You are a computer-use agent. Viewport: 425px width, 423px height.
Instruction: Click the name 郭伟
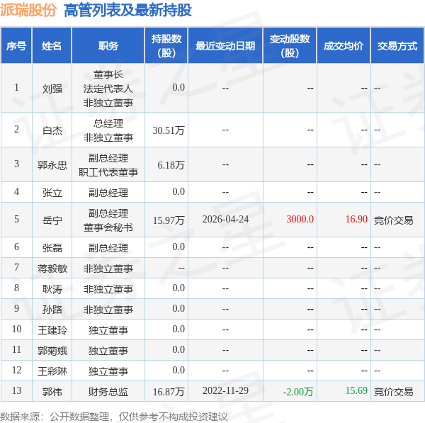pos(52,392)
